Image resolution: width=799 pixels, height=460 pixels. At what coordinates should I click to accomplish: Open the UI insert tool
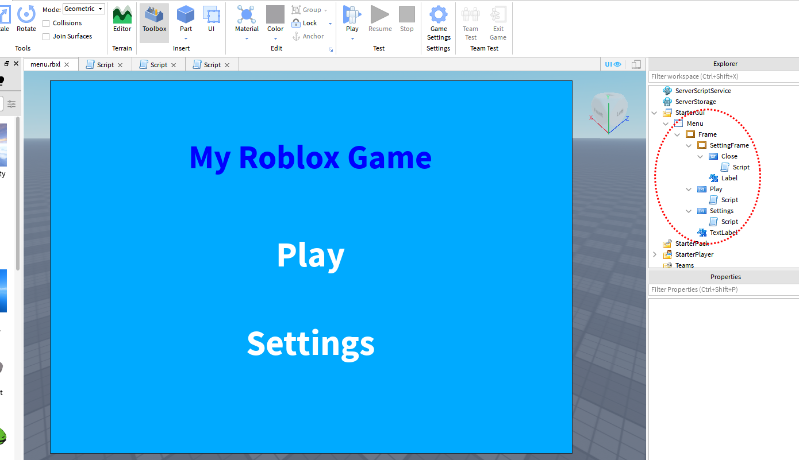tap(211, 18)
